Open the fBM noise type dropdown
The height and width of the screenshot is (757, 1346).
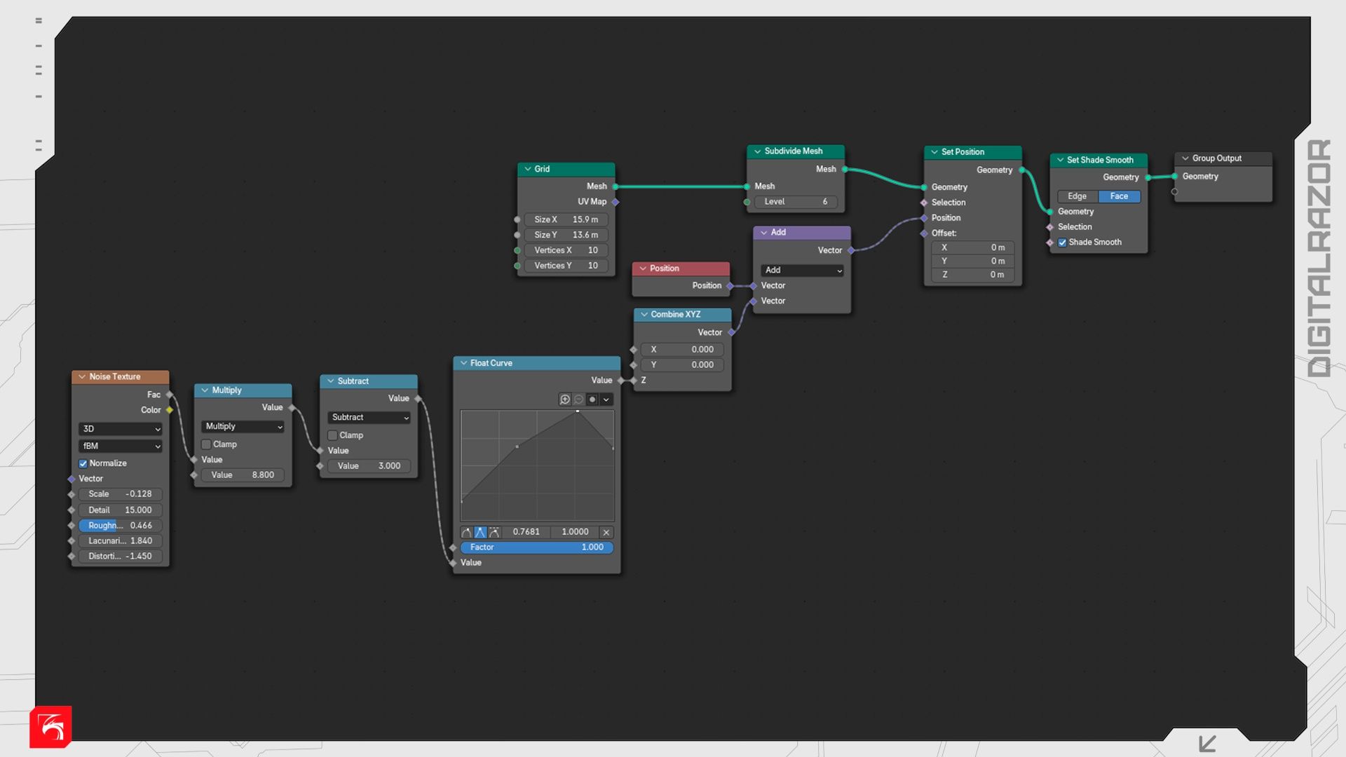(121, 446)
